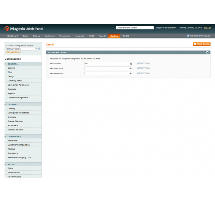Focus the API Password input field
The height and width of the screenshot is (202, 215).
click(108, 73)
